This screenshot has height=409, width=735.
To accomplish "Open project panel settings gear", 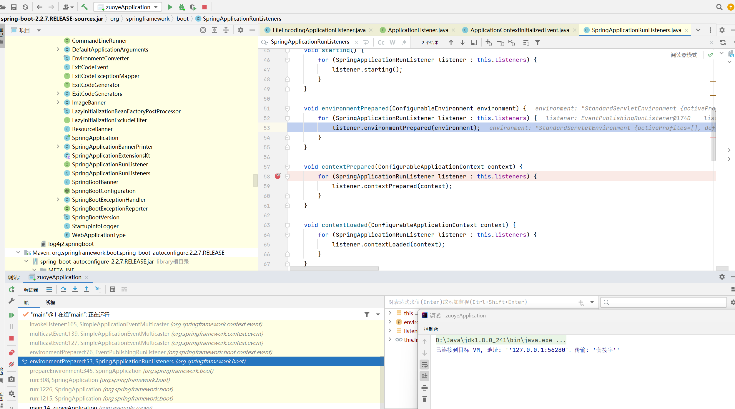I will tap(241, 30).
